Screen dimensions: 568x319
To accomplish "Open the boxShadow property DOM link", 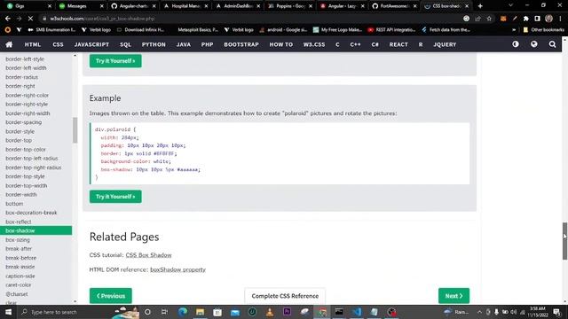I will tap(177, 269).
